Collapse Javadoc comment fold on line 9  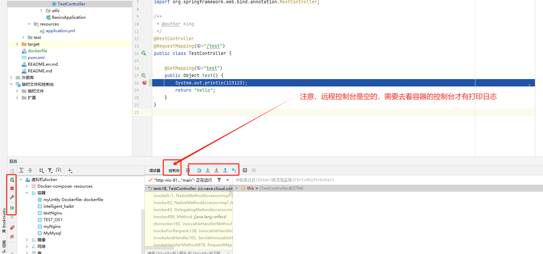click(x=152, y=16)
